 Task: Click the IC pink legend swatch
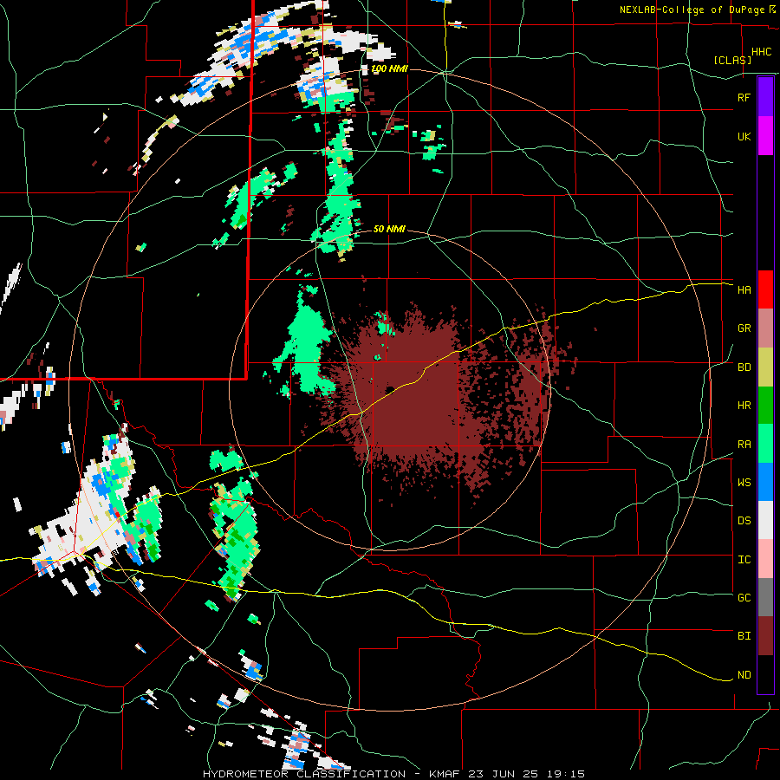pyautogui.click(x=765, y=559)
